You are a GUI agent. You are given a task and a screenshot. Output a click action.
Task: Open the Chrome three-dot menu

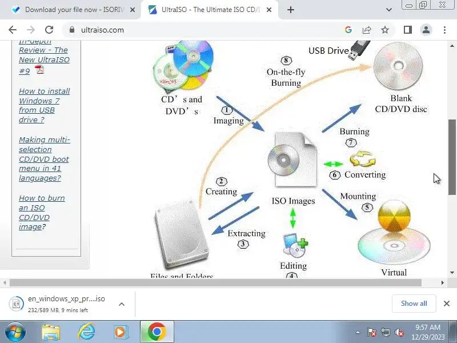coord(444,30)
